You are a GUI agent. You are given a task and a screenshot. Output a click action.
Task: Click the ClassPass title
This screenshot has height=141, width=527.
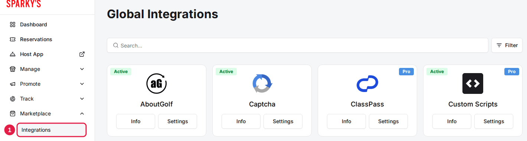pos(367,104)
